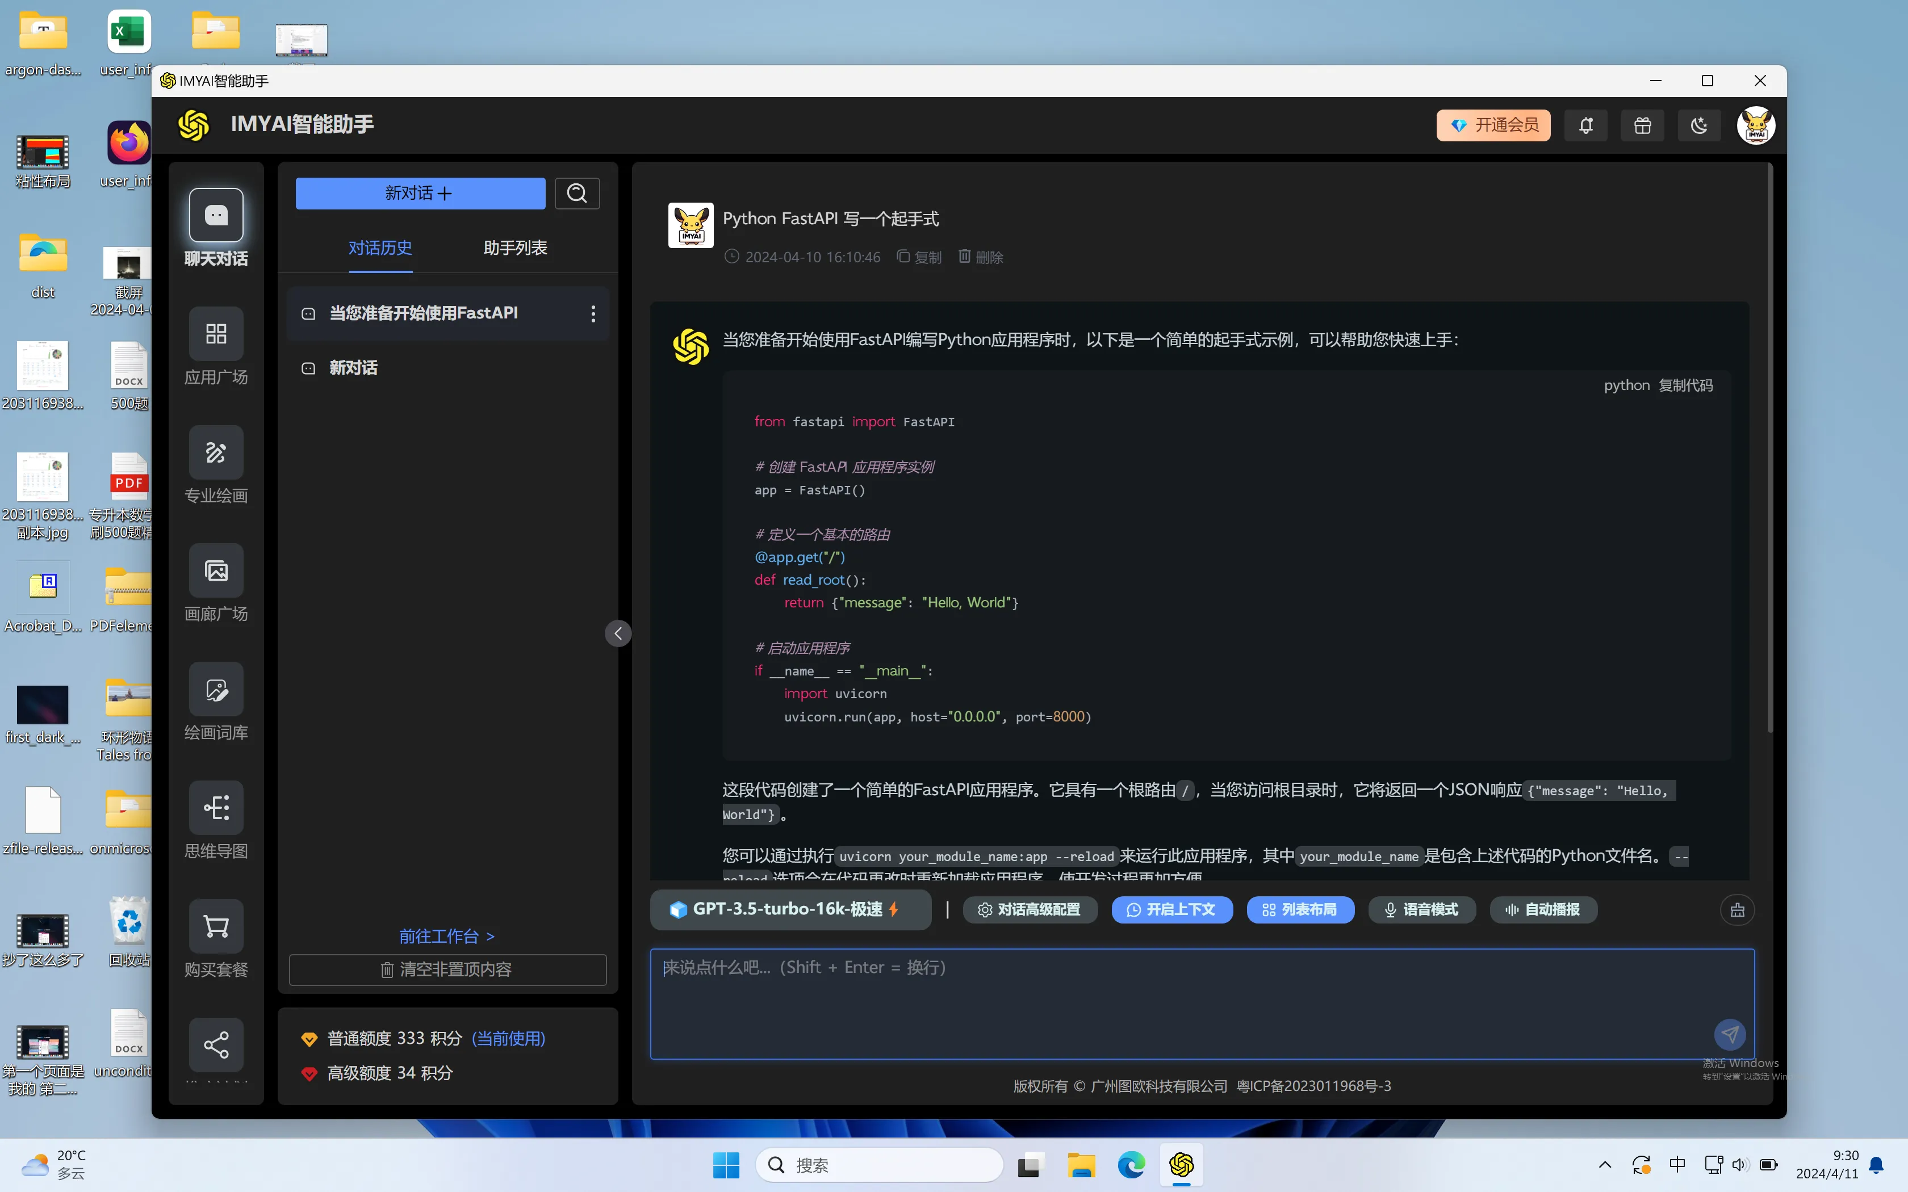Open the notification bell icon
Viewport: 1908px width, 1192px height.
[1585, 125]
